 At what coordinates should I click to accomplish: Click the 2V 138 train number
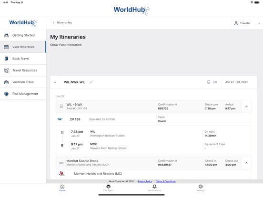[x=75, y=119]
